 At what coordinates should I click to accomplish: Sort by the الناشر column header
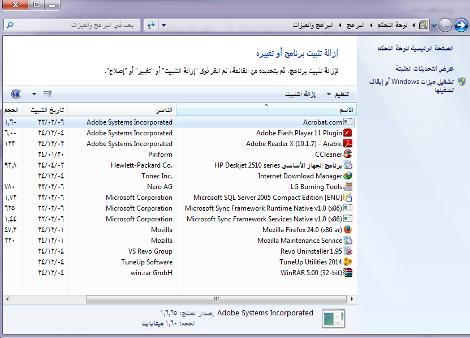(x=122, y=110)
